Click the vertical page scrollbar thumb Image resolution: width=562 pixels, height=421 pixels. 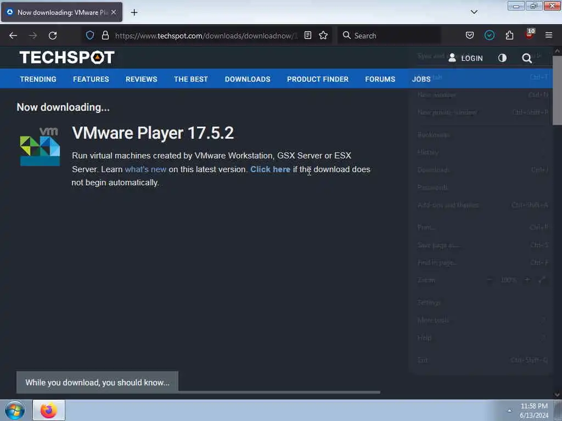coord(557,90)
